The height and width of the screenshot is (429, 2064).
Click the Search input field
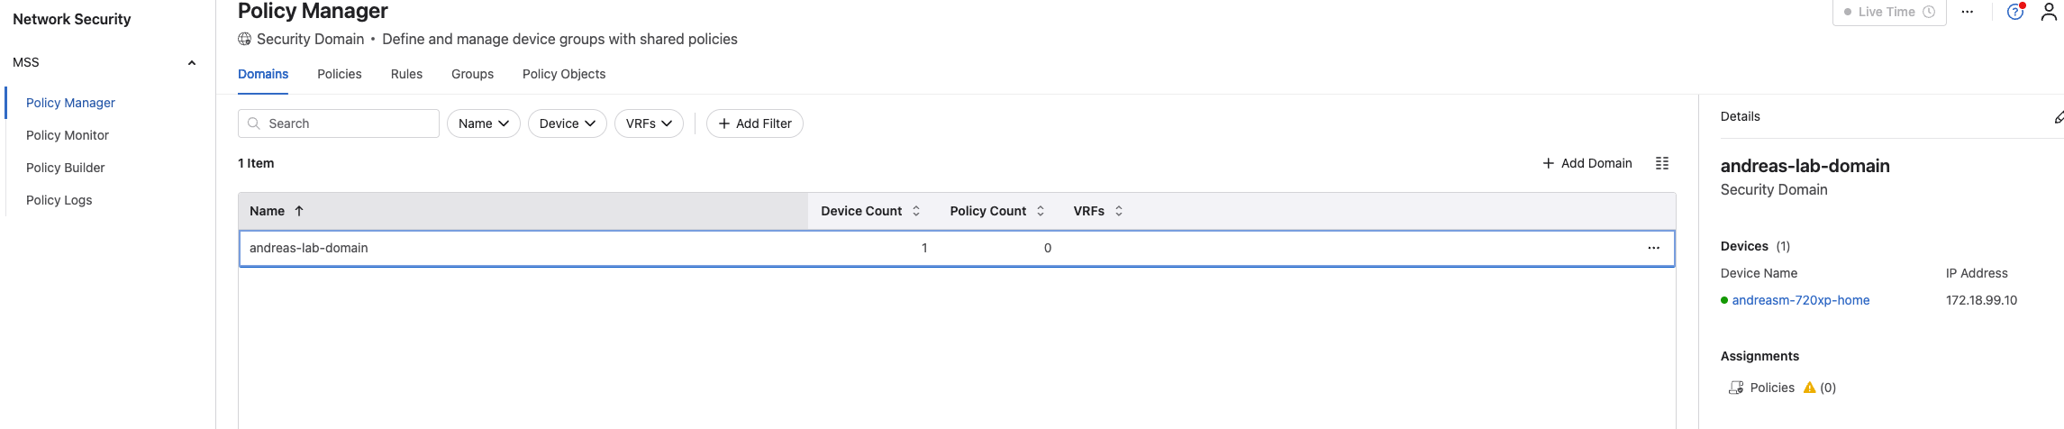[348, 123]
